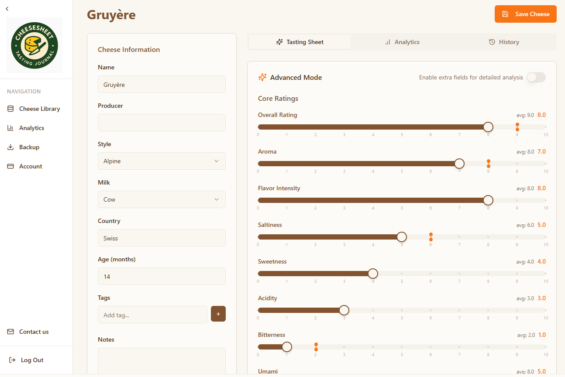The width and height of the screenshot is (565, 377).
Task: Click the floppy disk icon on Save Cheese
Action: click(505, 14)
